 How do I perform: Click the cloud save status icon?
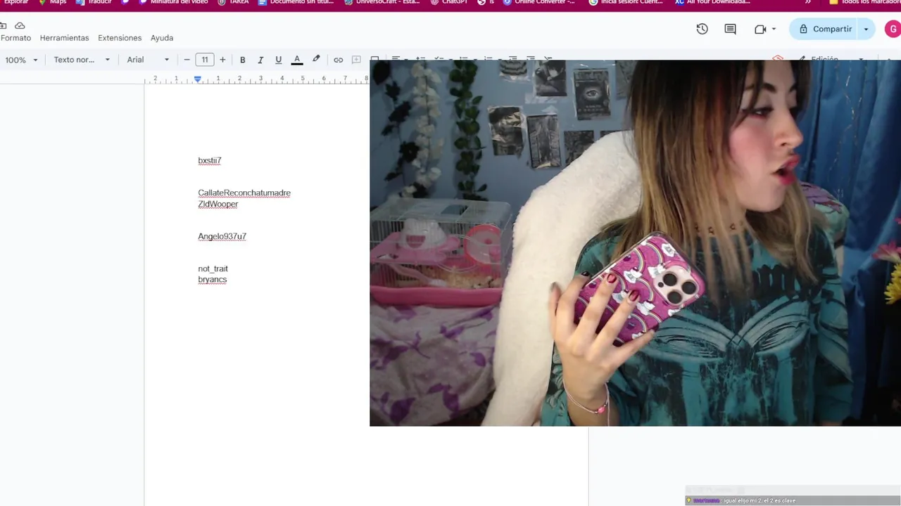coord(20,25)
